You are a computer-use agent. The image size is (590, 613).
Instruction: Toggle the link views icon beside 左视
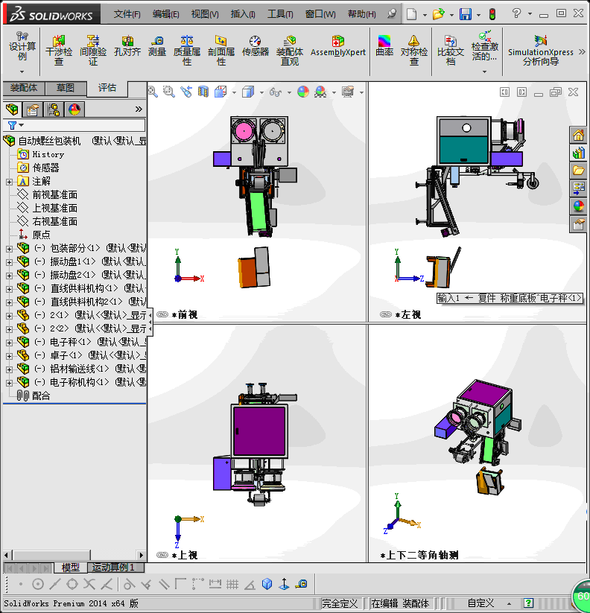click(386, 314)
